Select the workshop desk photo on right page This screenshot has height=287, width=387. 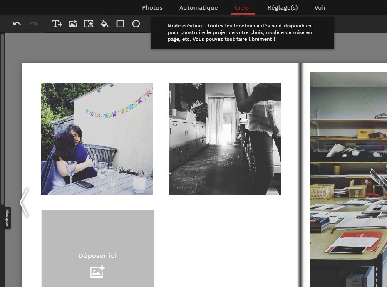coord(348,179)
